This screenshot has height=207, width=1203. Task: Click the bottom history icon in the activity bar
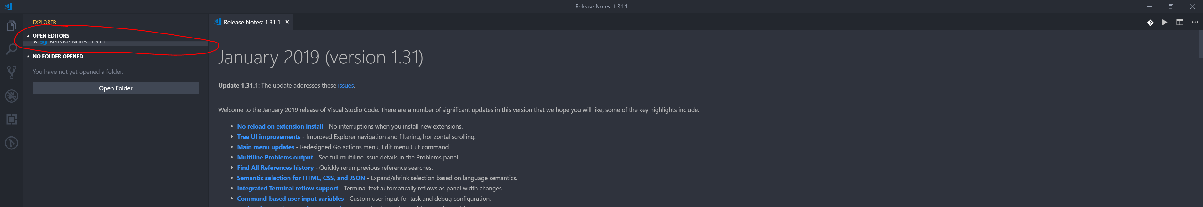tap(11, 143)
